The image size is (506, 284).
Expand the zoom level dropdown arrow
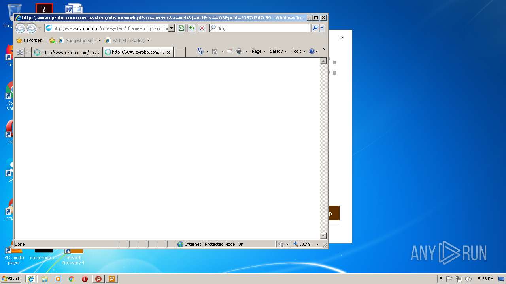(x=317, y=244)
